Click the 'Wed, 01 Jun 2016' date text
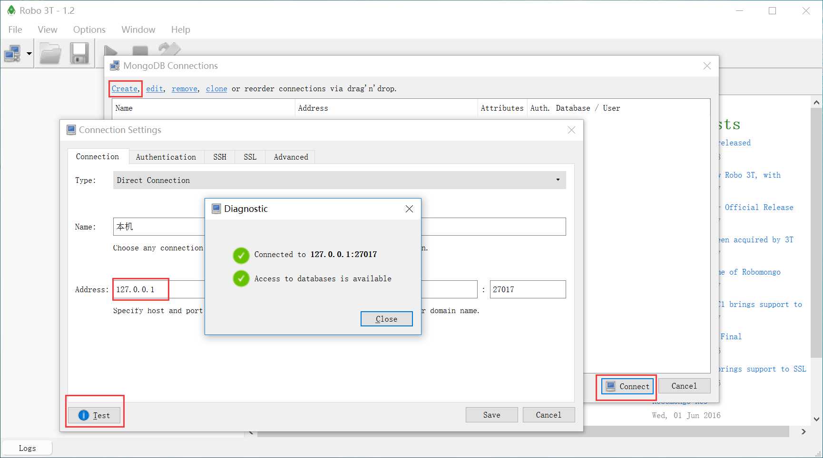 coord(686,416)
